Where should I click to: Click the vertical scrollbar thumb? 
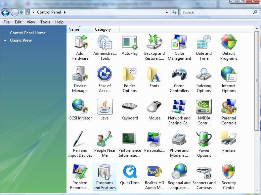(257, 81)
